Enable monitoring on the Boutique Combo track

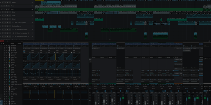pyautogui.click(x=10, y=26)
